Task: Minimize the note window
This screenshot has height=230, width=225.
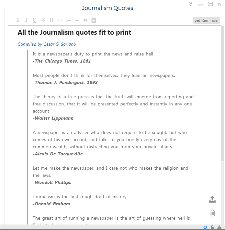Action: coord(201,5)
